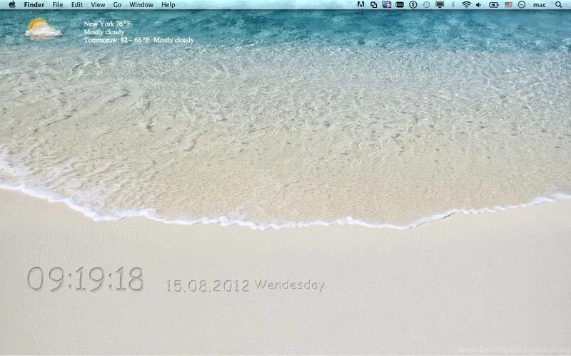Open the File menu

pos(58,5)
